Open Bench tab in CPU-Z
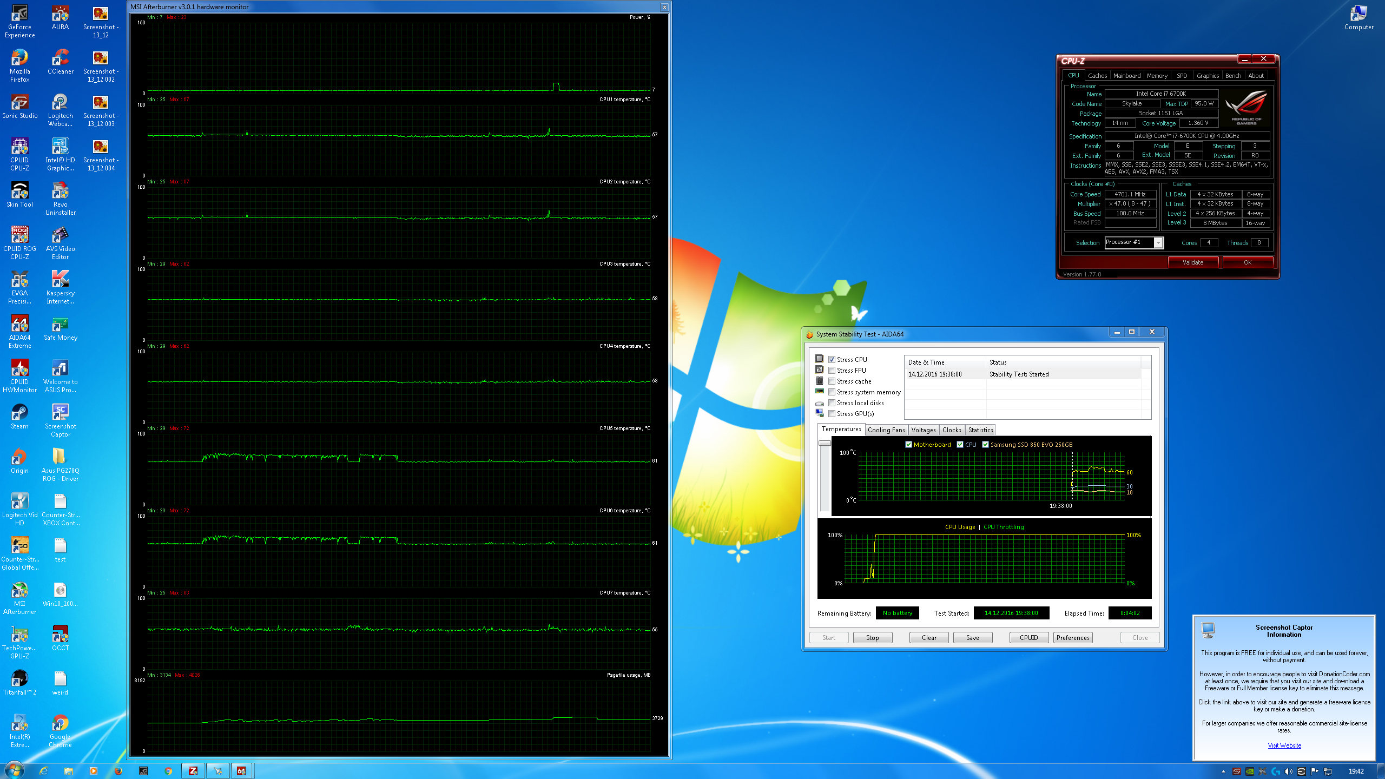This screenshot has width=1385, height=779. 1234,76
